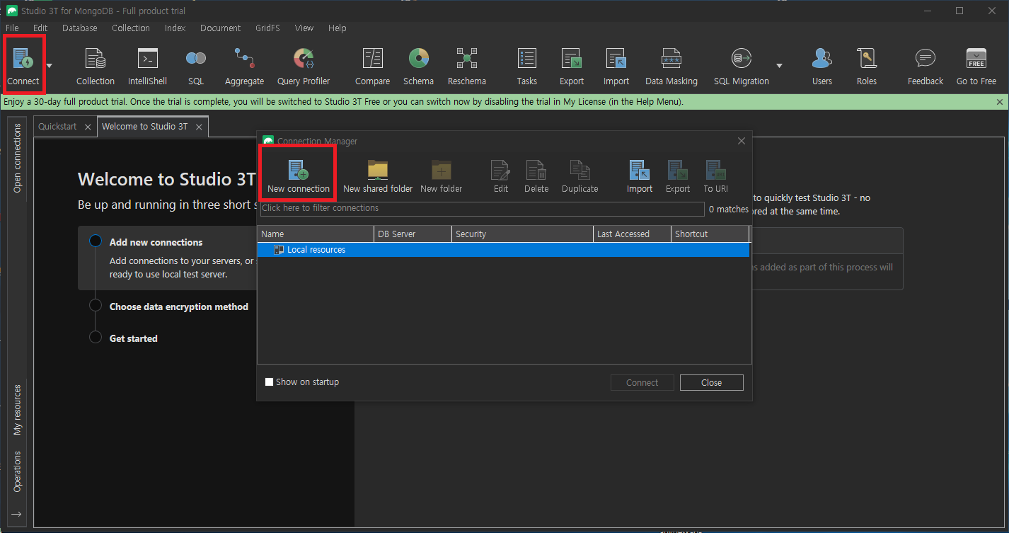Click Delete in Connection Manager toolbar
This screenshot has width=1009, height=533.
(536, 177)
